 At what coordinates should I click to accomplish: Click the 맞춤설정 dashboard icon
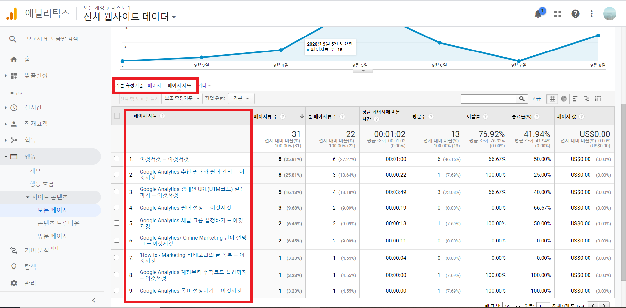click(14, 76)
